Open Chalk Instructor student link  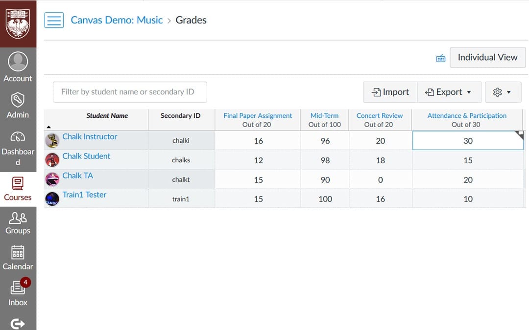[x=90, y=136]
